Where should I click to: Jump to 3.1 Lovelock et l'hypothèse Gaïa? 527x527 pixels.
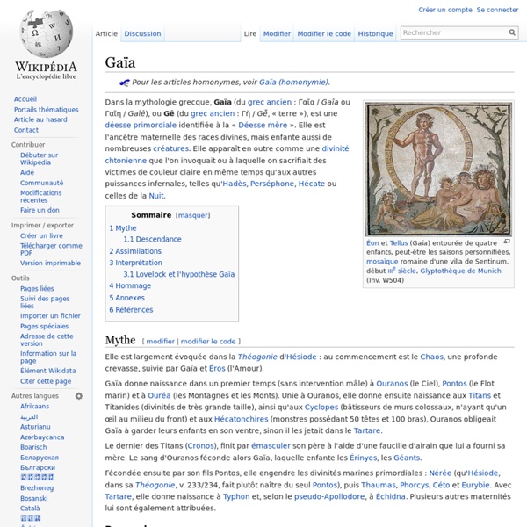[179, 274]
